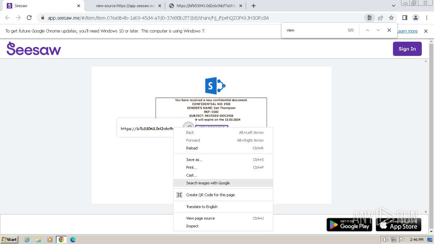Close the bfb53043 tab
Screen dimensions: 434x244
click(241, 6)
